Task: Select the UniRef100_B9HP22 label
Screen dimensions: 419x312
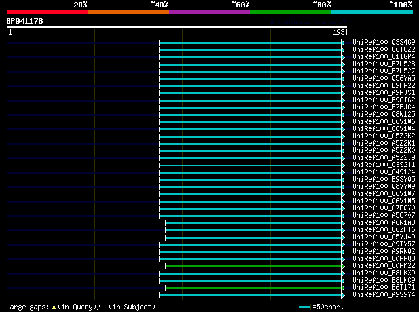Action: point(384,85)
